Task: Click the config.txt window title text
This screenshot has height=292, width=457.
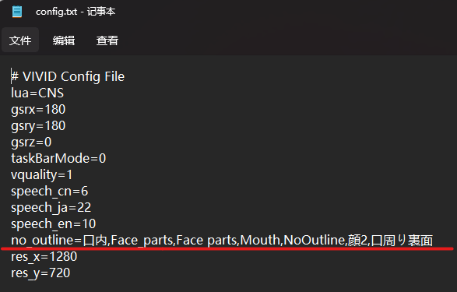Action: 76,12
